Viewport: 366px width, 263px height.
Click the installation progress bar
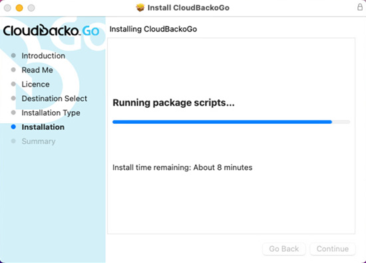231,122
